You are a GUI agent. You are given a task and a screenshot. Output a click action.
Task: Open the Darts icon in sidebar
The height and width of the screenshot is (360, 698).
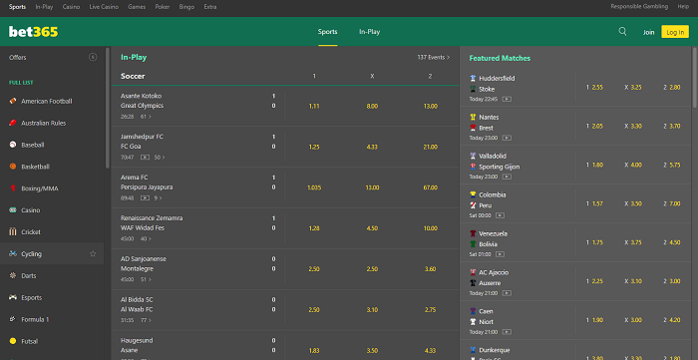point(12,275)
